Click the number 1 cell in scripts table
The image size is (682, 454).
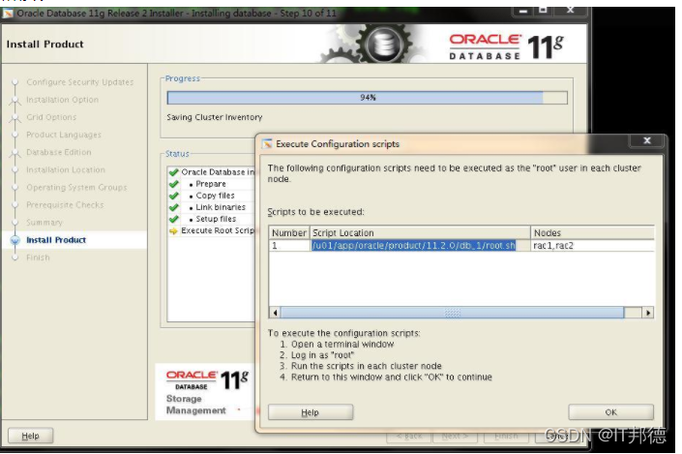coord(289,246)
